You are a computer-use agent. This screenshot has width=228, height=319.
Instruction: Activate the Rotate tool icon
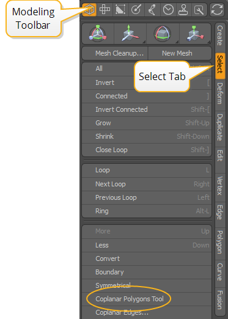(x=163, y=34)
